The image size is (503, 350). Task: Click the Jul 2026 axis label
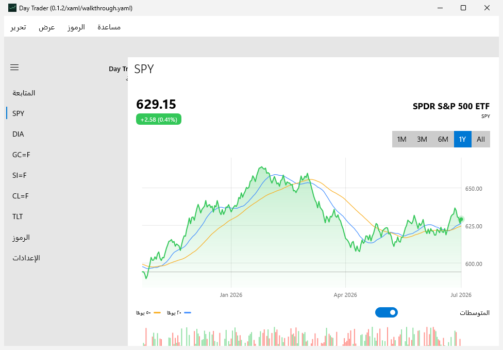pos(461,295)
